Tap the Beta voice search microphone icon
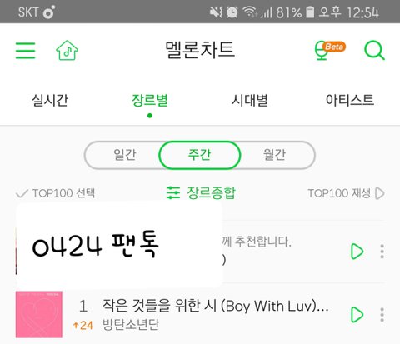This screenshot has width=400, height=344. pos(330,50)
